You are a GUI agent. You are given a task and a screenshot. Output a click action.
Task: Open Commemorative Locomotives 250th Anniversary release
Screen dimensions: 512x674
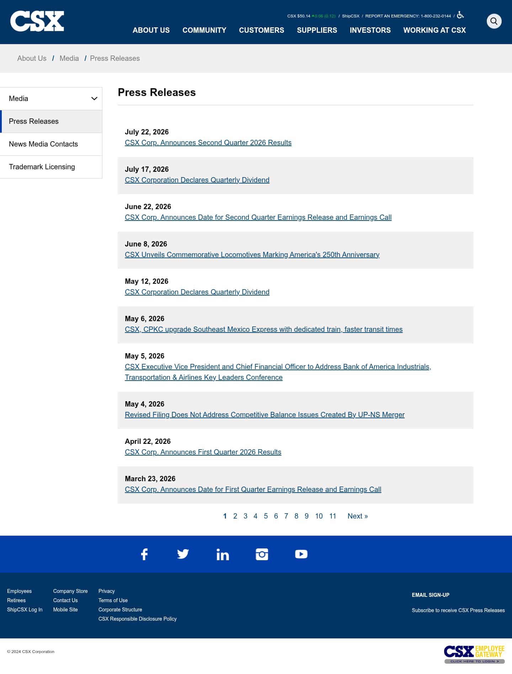252,255
